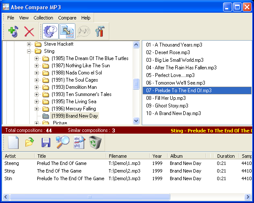Click the tree panel vertical scrollbar thumb
254x203 pixels.
pos(136,84)
